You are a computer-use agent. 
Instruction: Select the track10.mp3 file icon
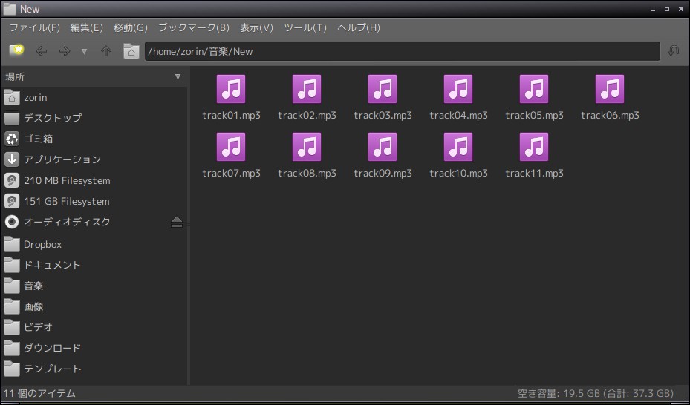point(458,147)
